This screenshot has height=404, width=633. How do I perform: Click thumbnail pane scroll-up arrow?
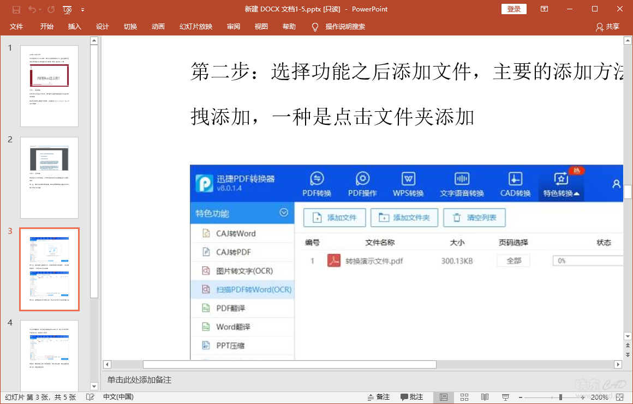click(x=94, y=40)
